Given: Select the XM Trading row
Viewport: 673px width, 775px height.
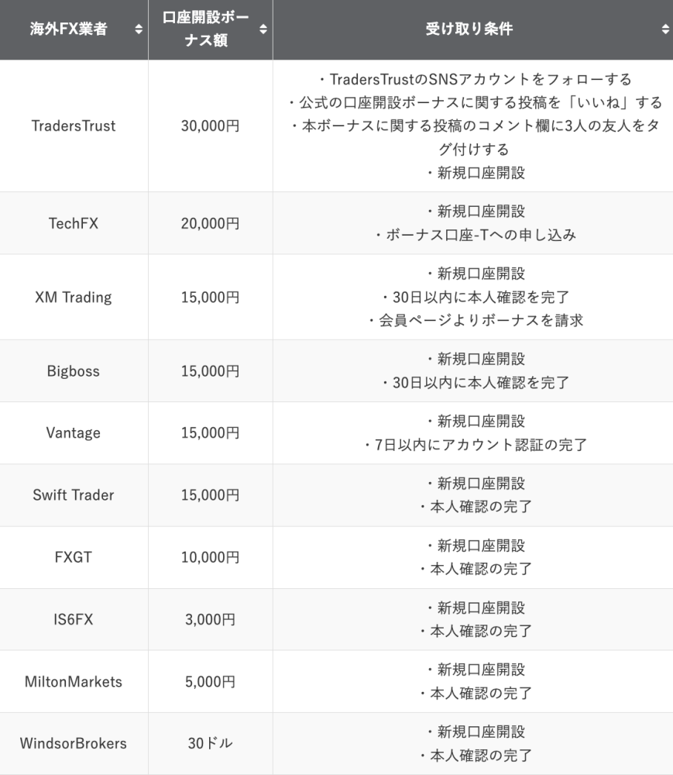Looking at the screenshot, I should (74, 297).
